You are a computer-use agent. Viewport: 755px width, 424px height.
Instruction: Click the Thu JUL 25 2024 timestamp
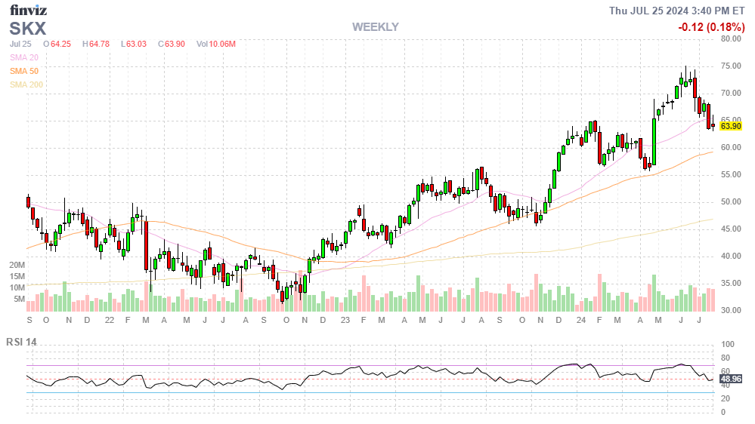[x=677, y=11]
